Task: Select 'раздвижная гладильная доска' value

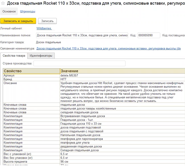Action: [x=122, y=146]
